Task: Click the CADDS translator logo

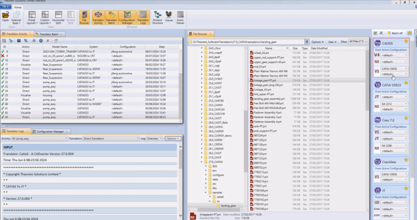Action: click(x=378, y=43)
